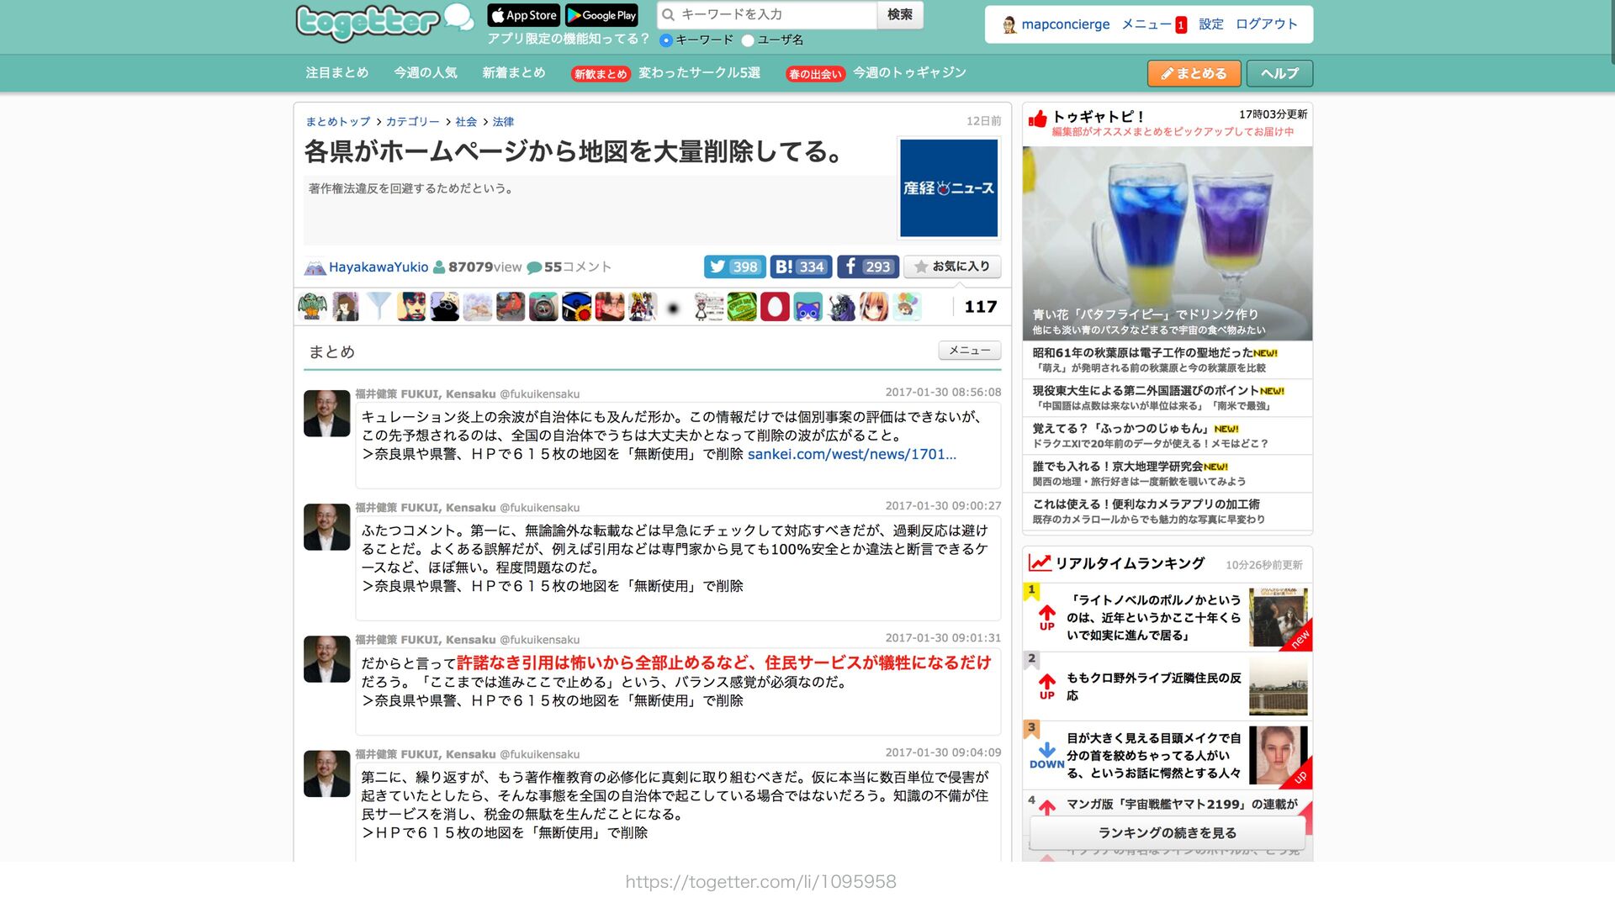Viewport: 1615px width, 908px height.
Task: Select the キーワード radio button
Action: click(x=666, y=40)
